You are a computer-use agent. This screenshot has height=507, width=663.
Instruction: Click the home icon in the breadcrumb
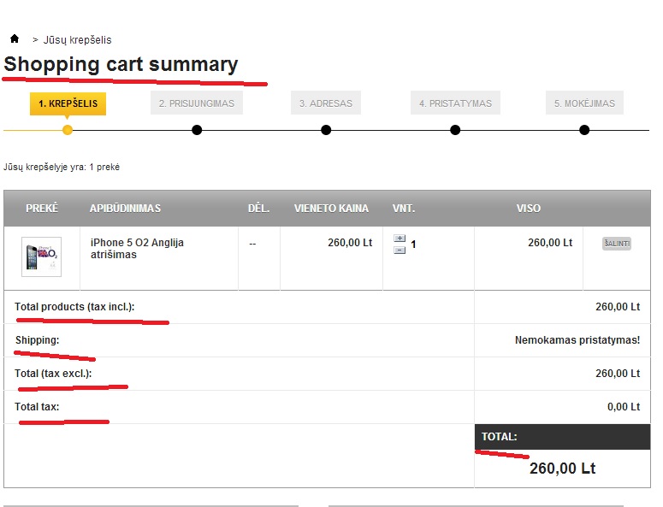(x=15, y=38)
